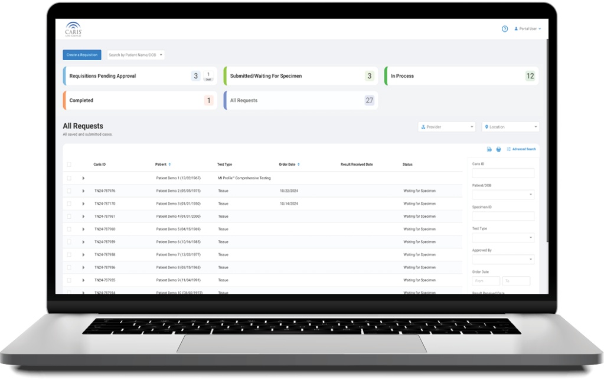Click the print icon above the table

tap(499, 149)
